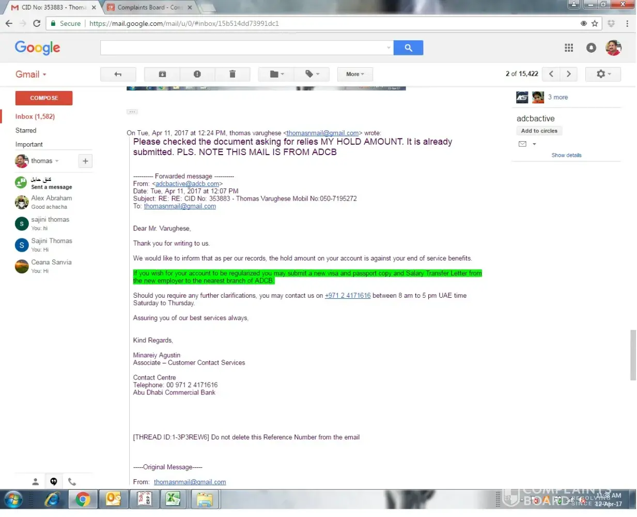Click the adcbactive@adcb.com link
The height and width of the screenshot is (517, 637).
187,184
